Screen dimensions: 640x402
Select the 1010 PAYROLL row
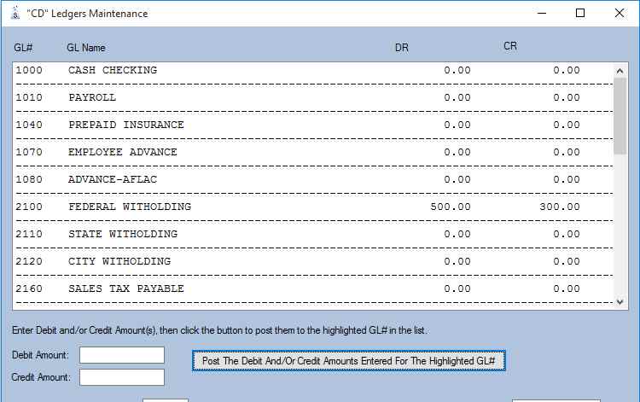pos(313,97)
